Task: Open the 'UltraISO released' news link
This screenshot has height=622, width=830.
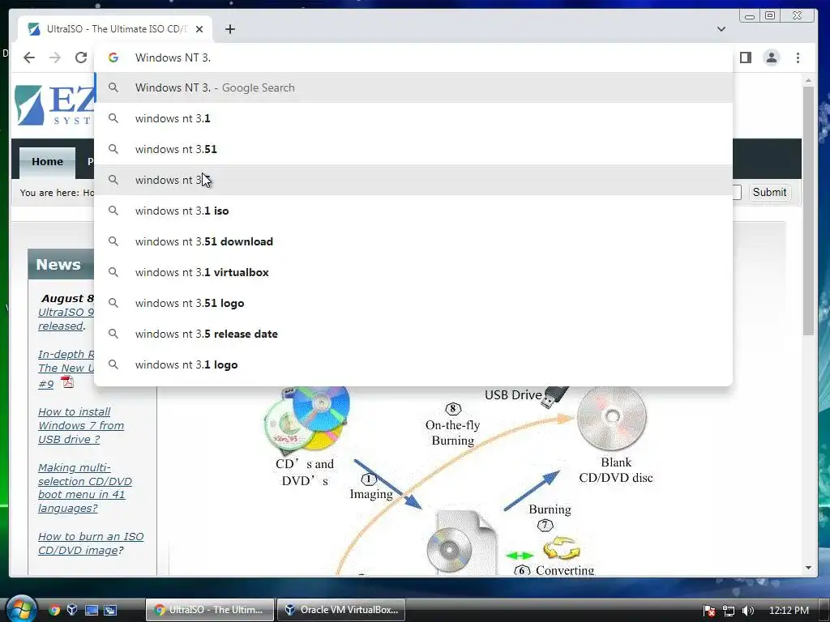Action: (66, 319)
